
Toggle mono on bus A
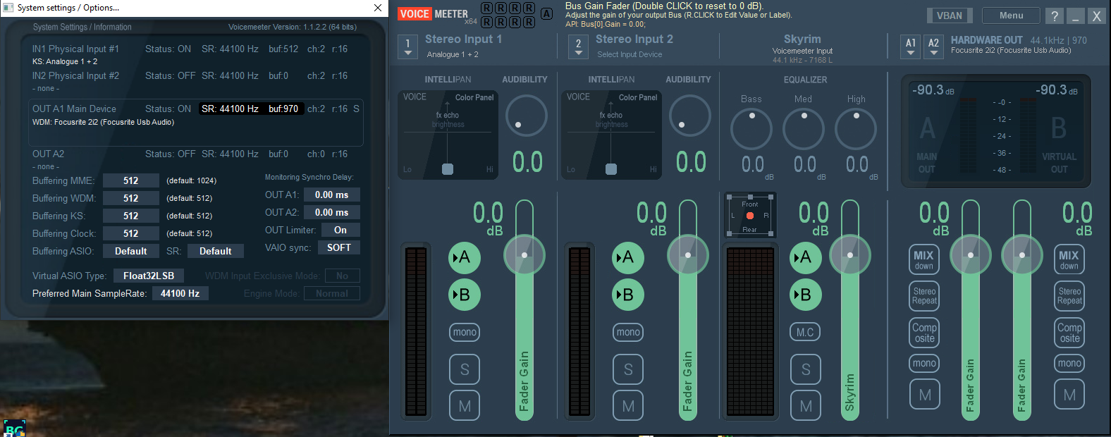pyautogui.click(x=924, y=363)
